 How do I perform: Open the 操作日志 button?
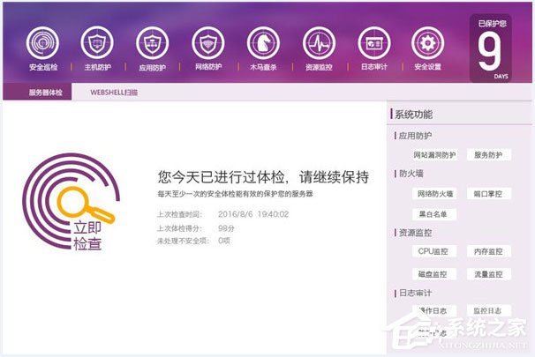pyautogui.click(x=434, y=310)
